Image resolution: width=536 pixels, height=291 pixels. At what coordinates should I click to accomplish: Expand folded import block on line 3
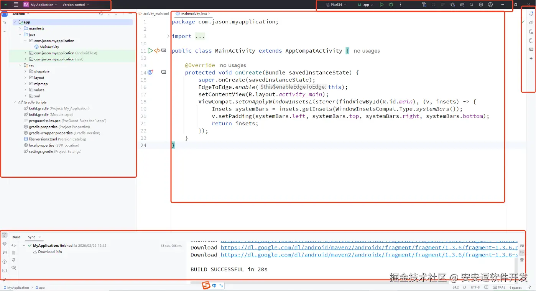click(x=168, y=36)
